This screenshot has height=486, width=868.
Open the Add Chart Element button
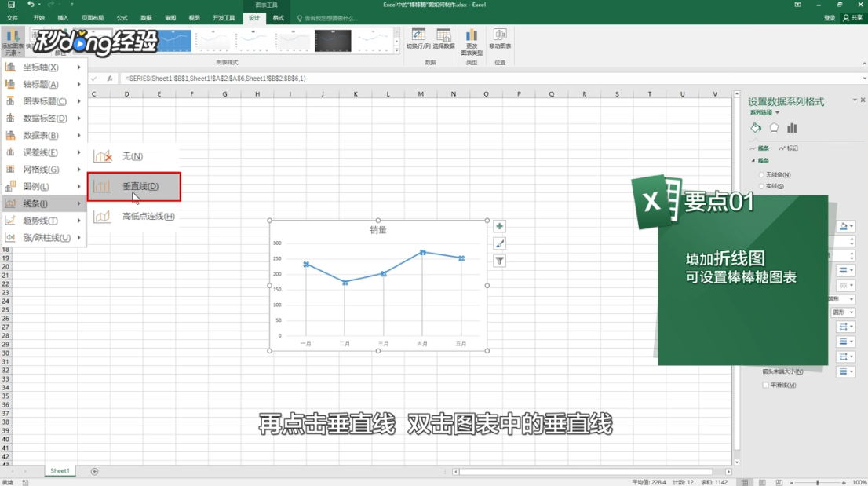[x=12, y=42]
